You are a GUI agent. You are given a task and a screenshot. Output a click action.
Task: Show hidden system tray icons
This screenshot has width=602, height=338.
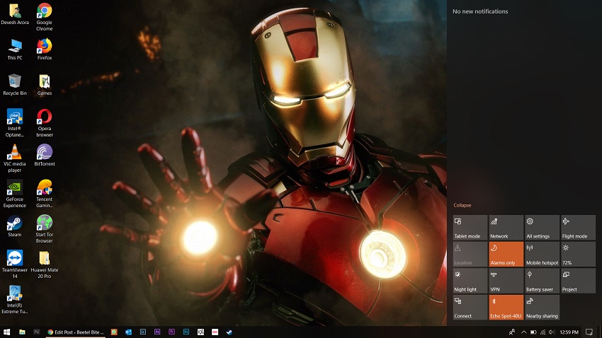[523, 332]
